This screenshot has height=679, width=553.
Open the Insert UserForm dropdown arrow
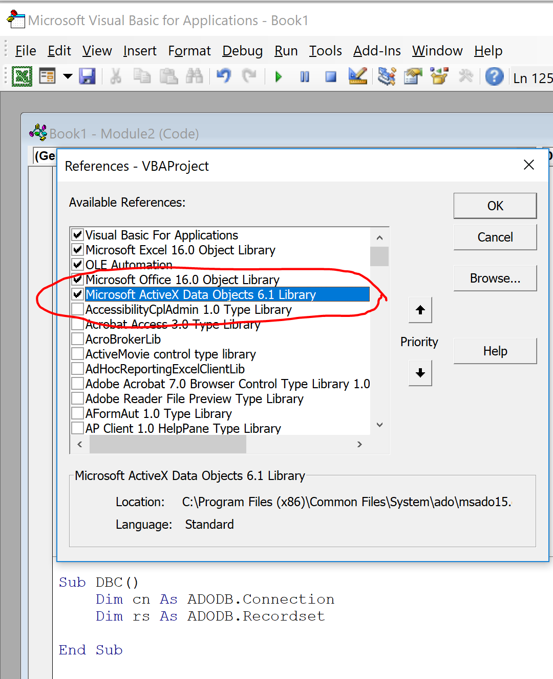pos(68,77)
